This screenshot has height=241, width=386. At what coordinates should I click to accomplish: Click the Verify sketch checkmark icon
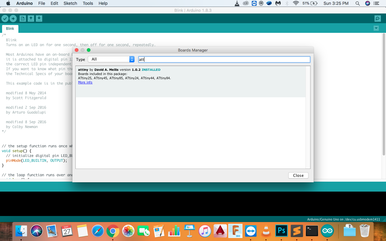(5, 19)
